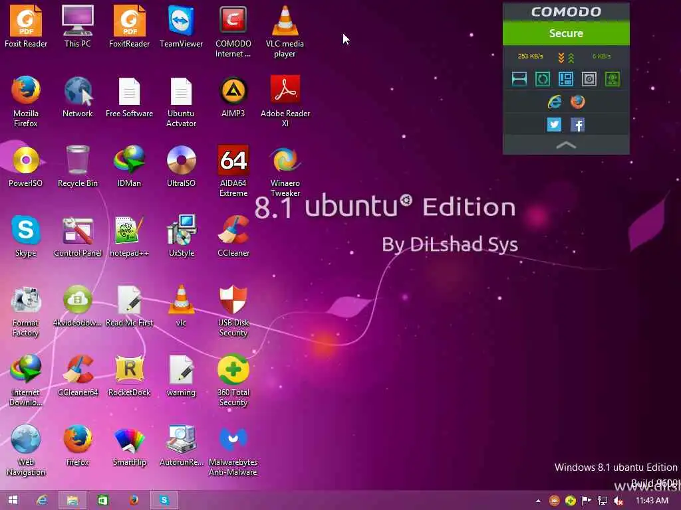Image resolution: width=681 pixels, height=510 pixels.
Task: Open AutorunRemover shortcut
Action: point(181,446)
